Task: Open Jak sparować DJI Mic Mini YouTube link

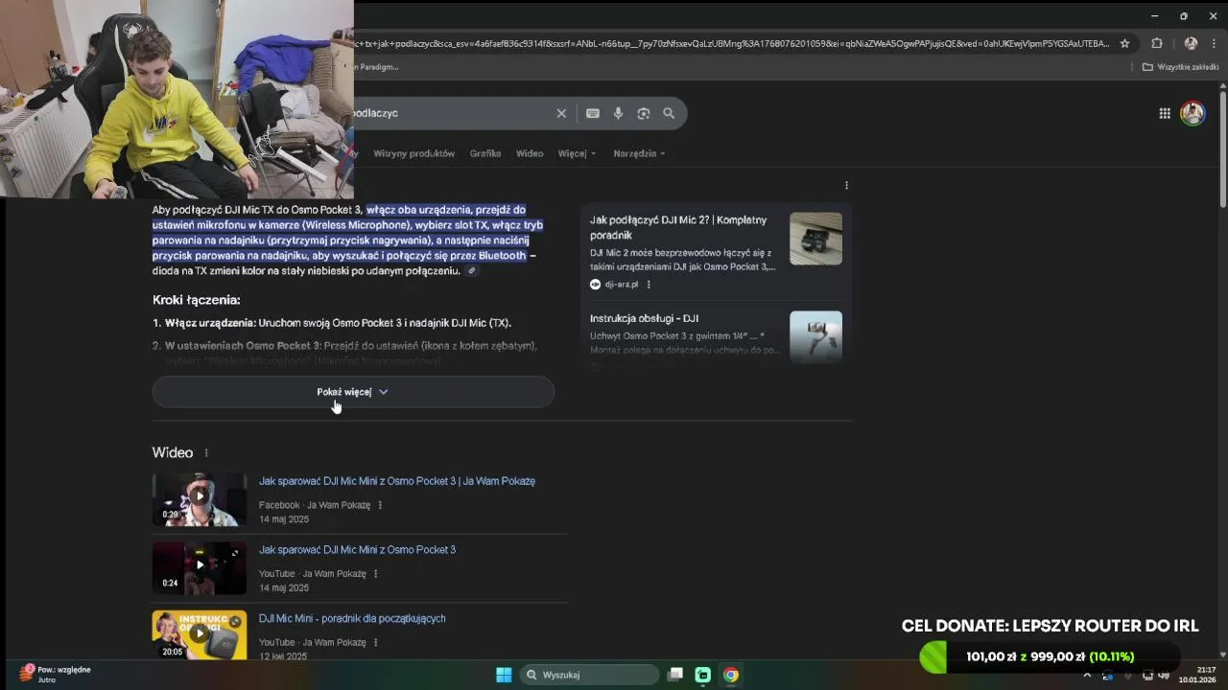Action: 357,550
